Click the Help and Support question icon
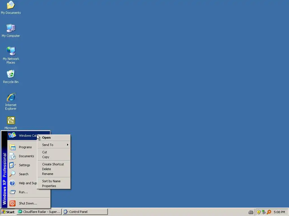This screenshot has width=289, height=216. pyautogui.click(x=12, y=183)
